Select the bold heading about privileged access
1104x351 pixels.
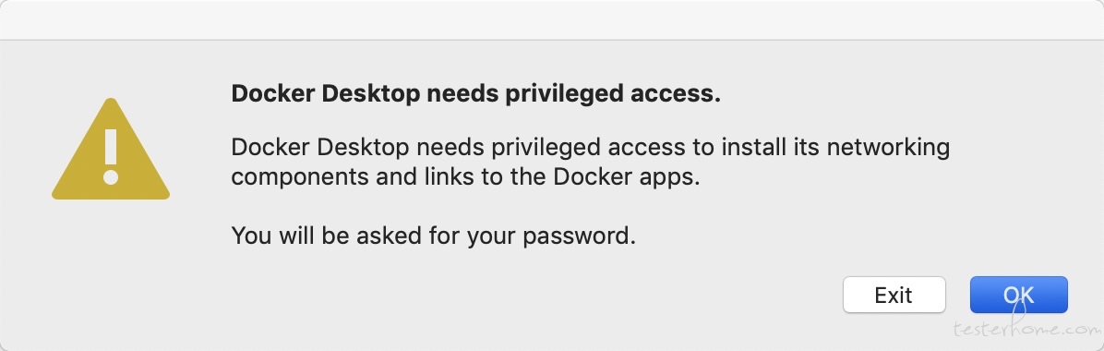click(476, 94)
